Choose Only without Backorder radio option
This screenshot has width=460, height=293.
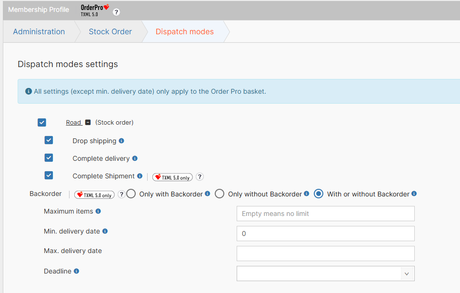click(220, 194)
